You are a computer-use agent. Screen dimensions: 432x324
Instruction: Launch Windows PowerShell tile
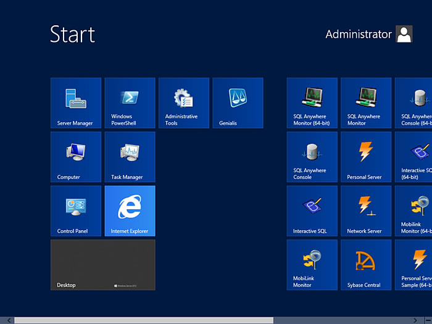tap(130, 103)
